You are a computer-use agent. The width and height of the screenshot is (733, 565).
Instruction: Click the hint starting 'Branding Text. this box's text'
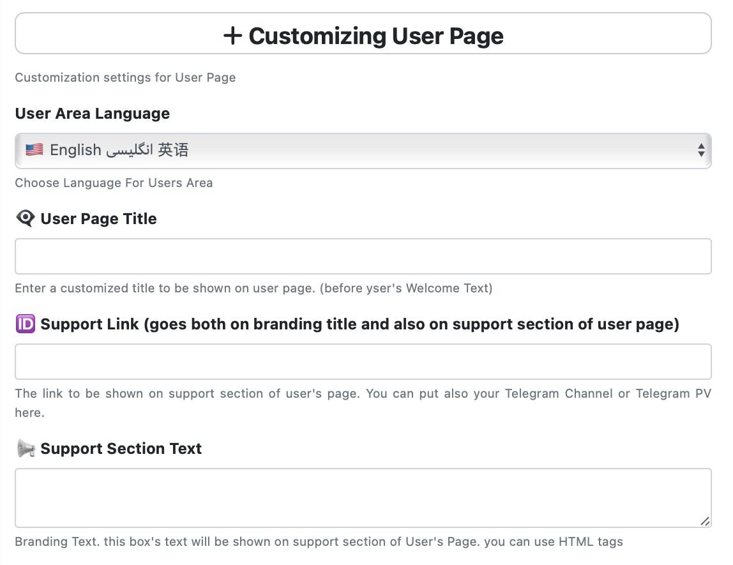click(319, 541)
